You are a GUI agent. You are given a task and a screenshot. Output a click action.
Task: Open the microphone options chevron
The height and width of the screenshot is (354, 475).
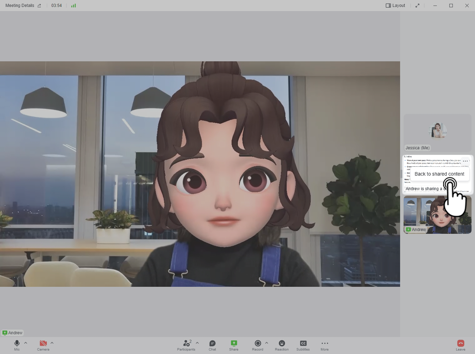point(26,342)
